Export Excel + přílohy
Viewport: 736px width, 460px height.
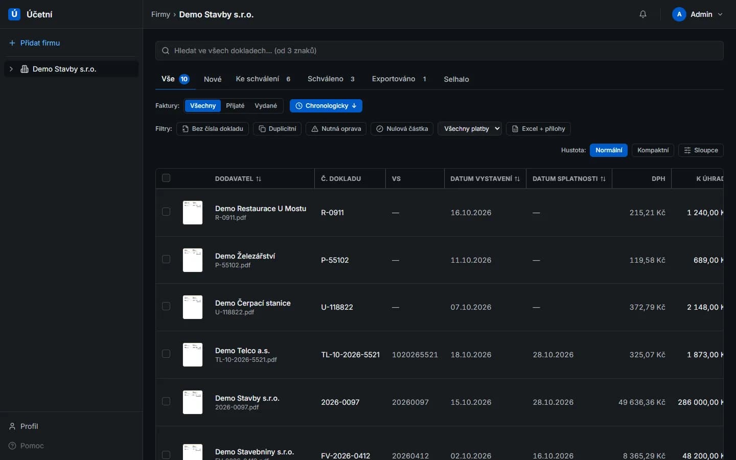coord(538,129)
